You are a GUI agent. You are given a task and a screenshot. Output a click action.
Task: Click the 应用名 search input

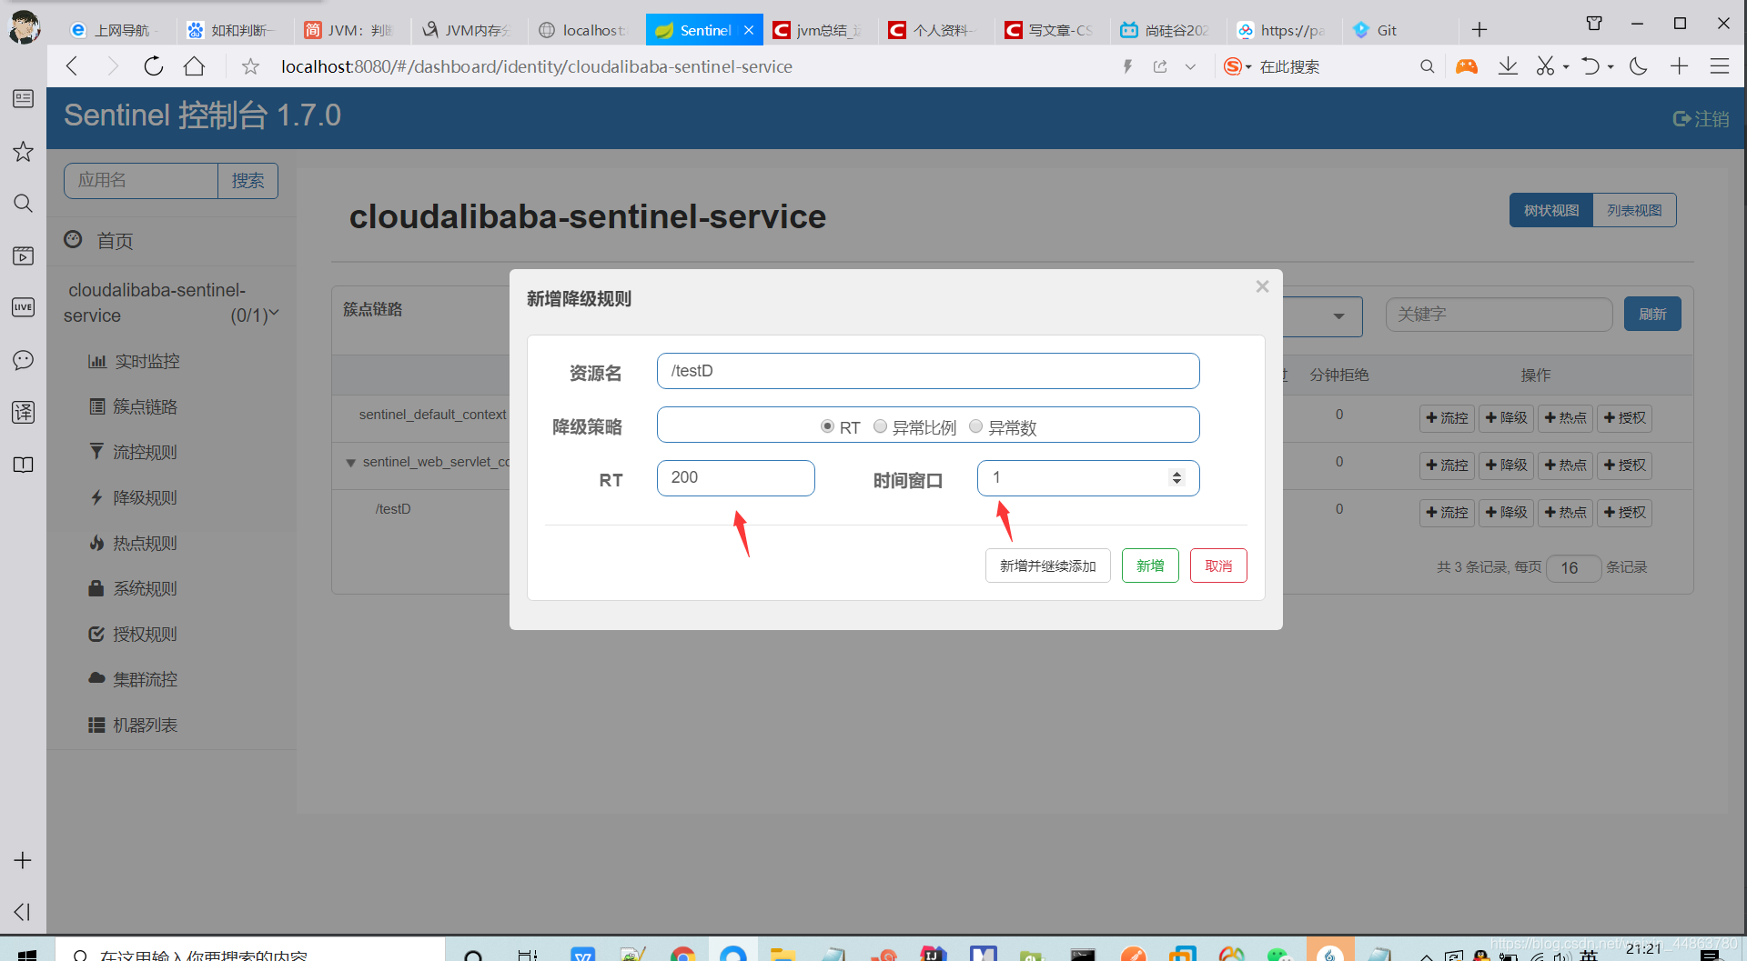tap(141, 181)
